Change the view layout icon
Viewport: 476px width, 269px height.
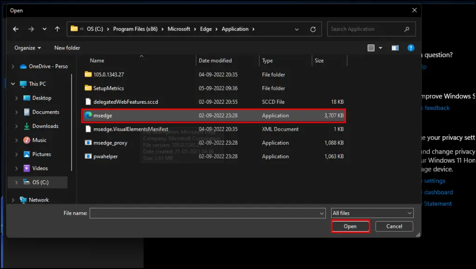[371, 48]
